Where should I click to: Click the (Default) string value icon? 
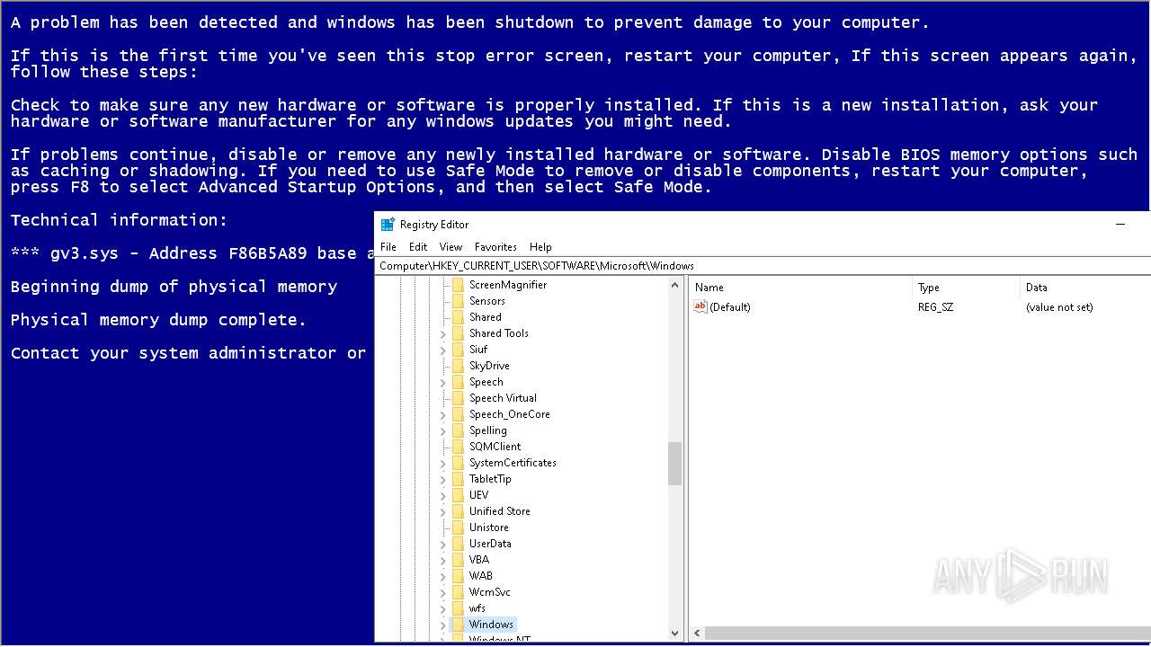(700, 307)
